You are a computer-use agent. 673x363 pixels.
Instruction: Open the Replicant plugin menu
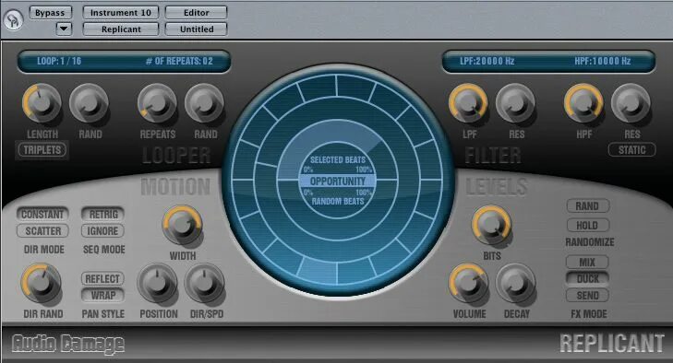(x=121, y=29)
